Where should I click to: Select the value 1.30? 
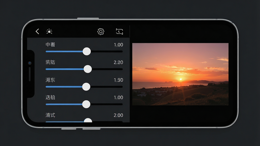point(118,80)
